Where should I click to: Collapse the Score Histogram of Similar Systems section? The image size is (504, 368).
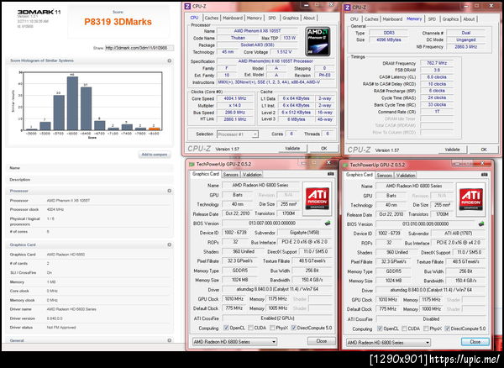(x=169, y=60)
